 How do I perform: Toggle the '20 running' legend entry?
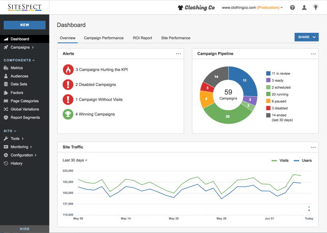pos(277,94)
